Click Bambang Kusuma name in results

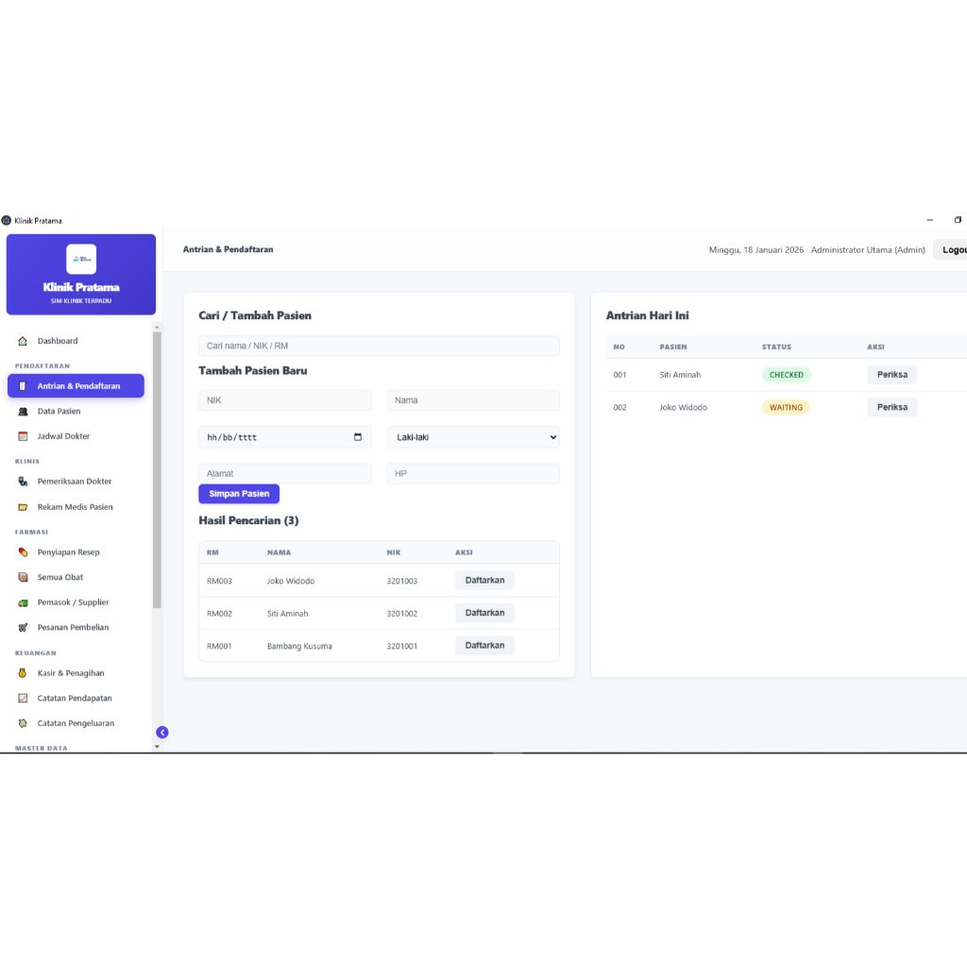(x=299, y=646)
